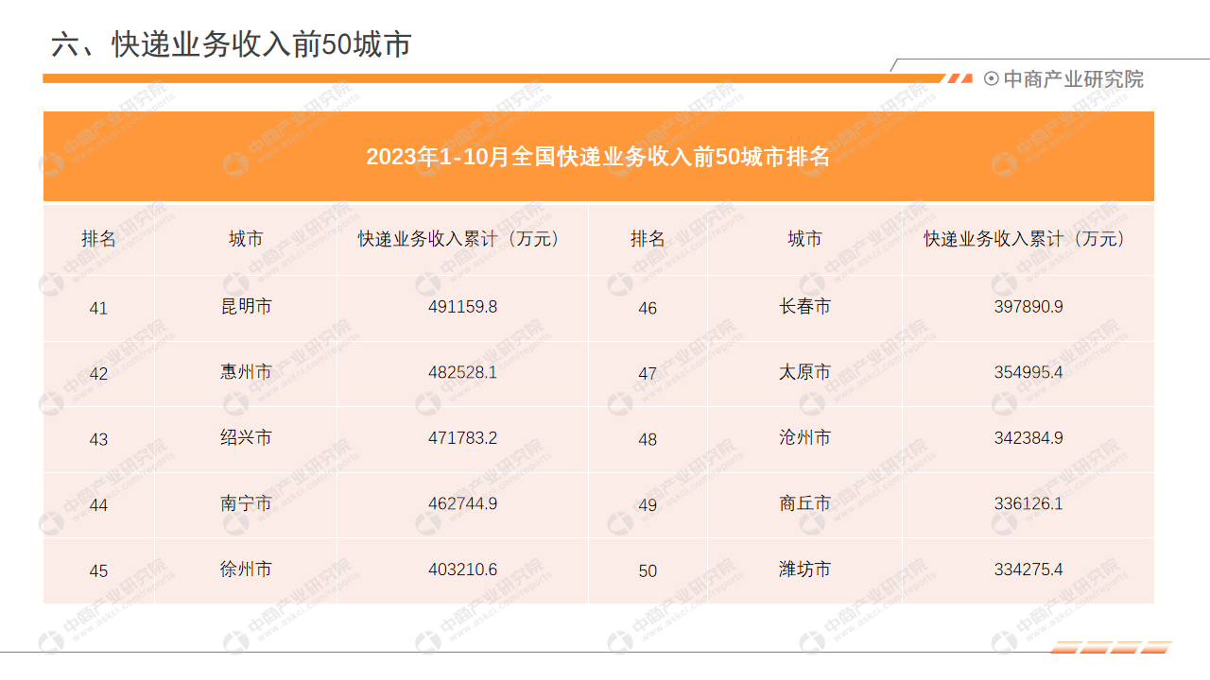Click the left 快递业务收入累计（万元） header

click(462, 239)
